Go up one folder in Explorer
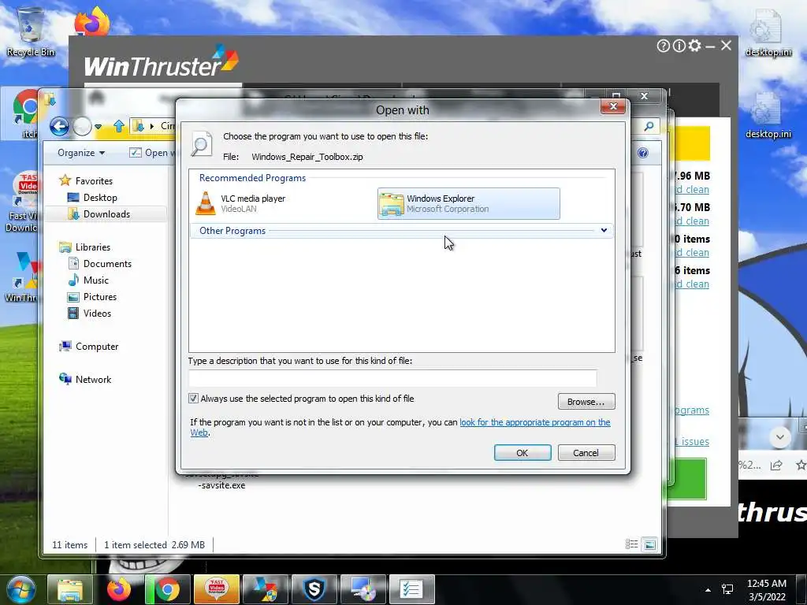The width and height of the screenshot is (807, 605). coord(119,126)
